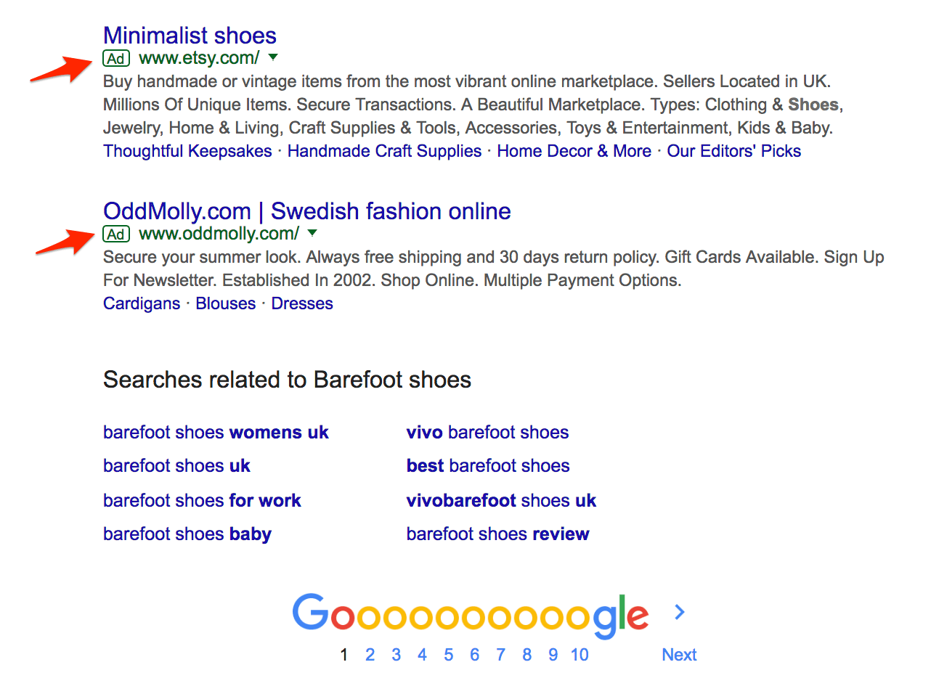
Task: Click the Next page link
Action: pos(679,655)
